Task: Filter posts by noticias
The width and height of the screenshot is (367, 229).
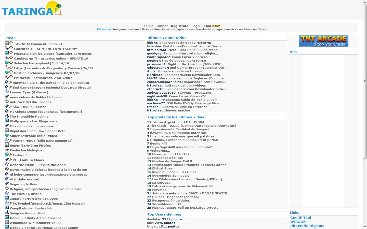Action: [x=245, y=30]
